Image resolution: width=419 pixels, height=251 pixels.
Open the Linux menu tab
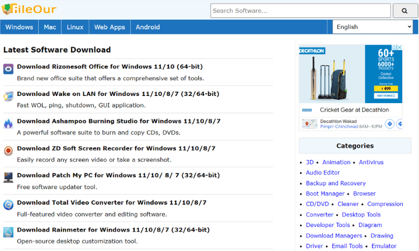(x=75, y=27)
